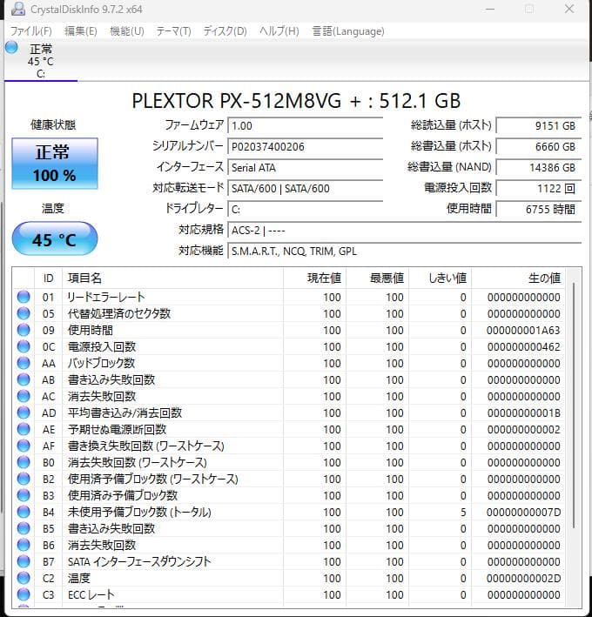Open the 言語(Language) menu
Screen dimensions: 592x617
click(x=348, y=31)
